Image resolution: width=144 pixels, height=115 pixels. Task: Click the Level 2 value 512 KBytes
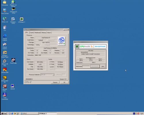click(x=60, y=67)
